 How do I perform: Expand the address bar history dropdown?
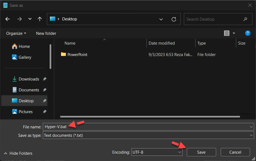point(161,19)
